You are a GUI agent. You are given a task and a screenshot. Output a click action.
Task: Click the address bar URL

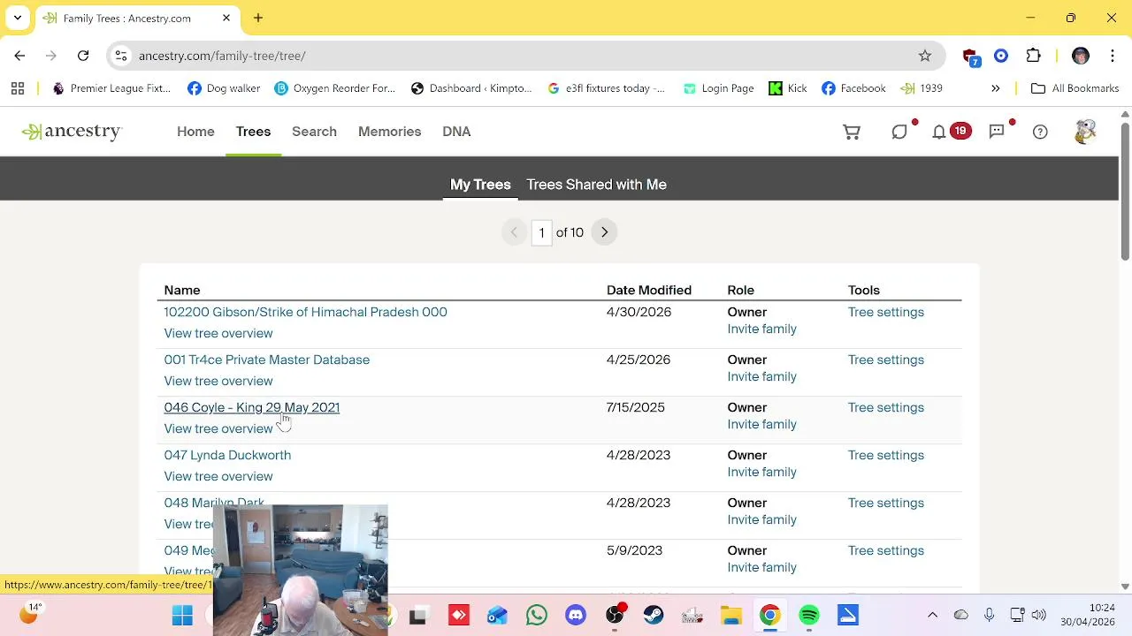click(222, 56)
